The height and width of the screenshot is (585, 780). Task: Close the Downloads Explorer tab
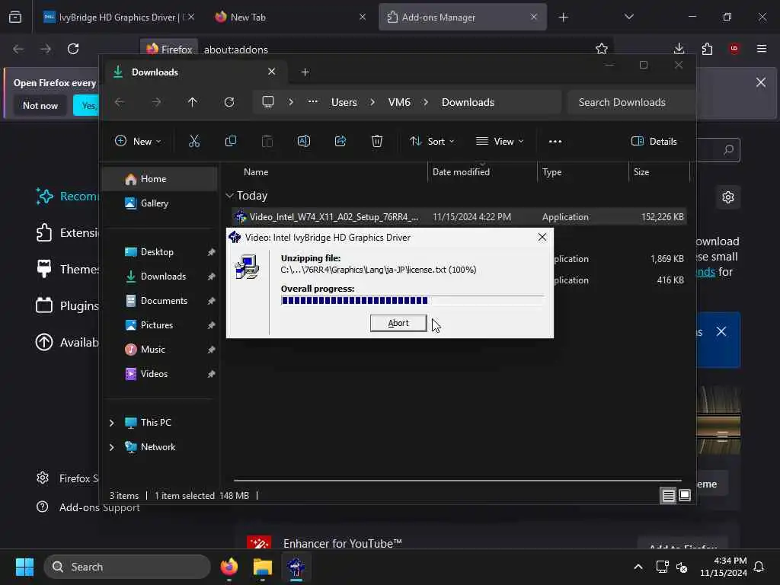[x=272, y=72]
